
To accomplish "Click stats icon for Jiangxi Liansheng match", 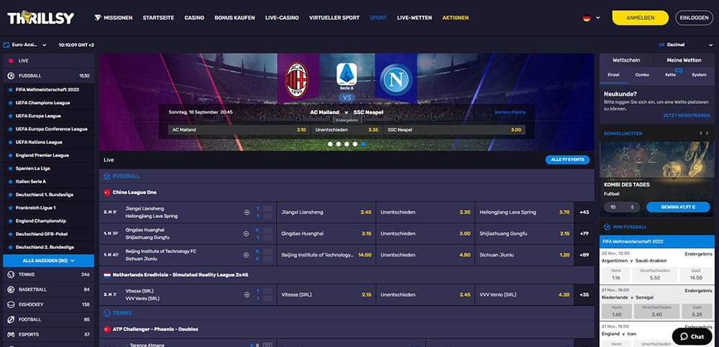I will click(x=246, y=212).
